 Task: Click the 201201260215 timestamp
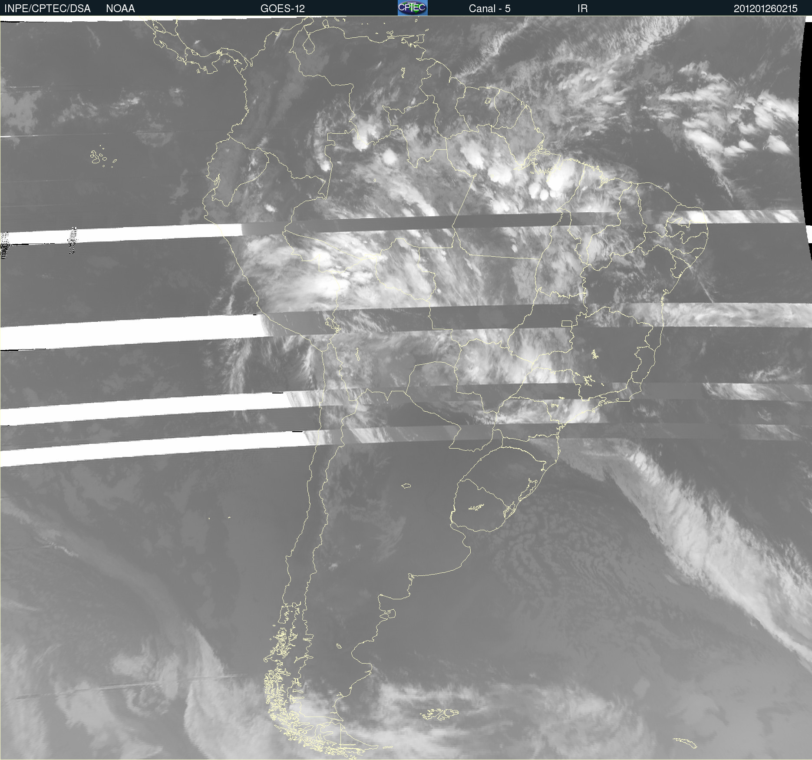[x=766, y=9]
